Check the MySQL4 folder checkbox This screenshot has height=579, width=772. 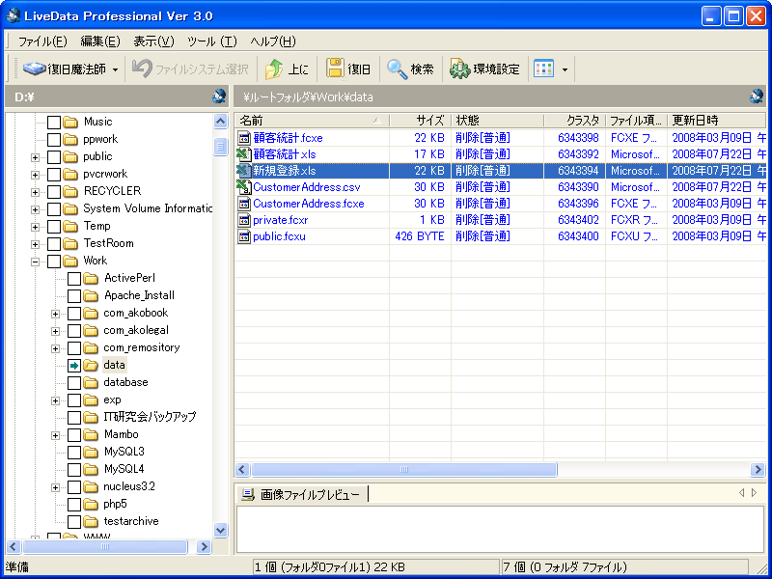pos(74,469)
